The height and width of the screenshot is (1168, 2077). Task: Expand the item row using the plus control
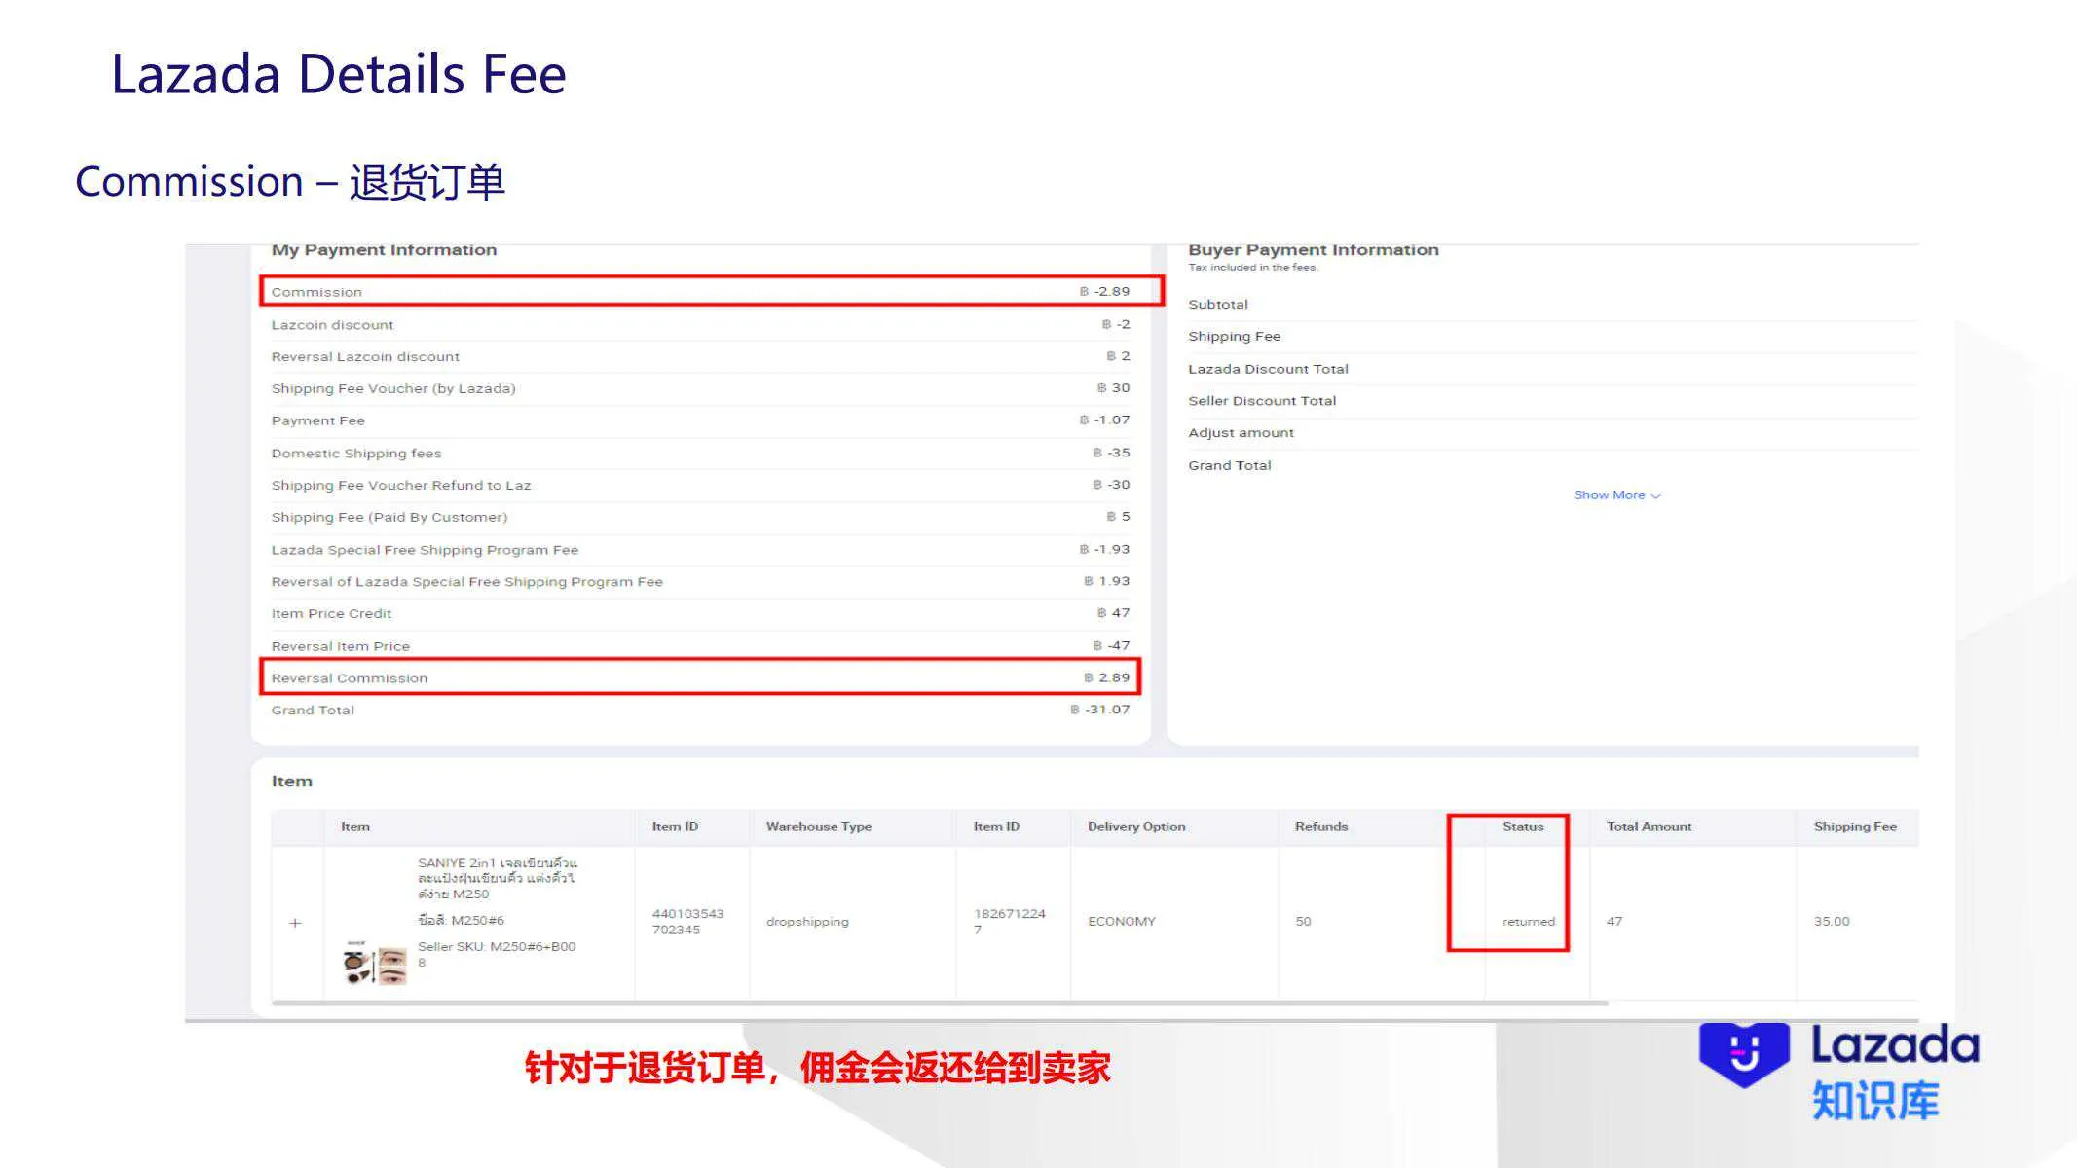pos(296,921)
